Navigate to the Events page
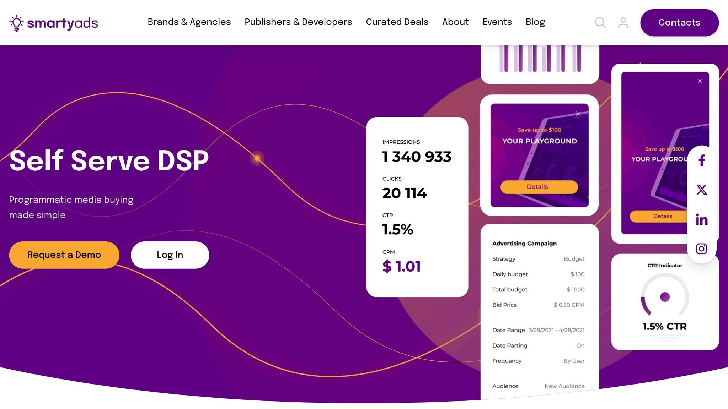The width and height of the screenshot is (728, 409). pyautogui.click(x=497, y=22)
